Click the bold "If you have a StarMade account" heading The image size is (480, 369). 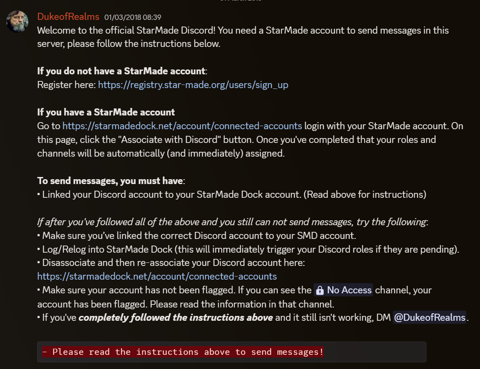coord(106,112)
